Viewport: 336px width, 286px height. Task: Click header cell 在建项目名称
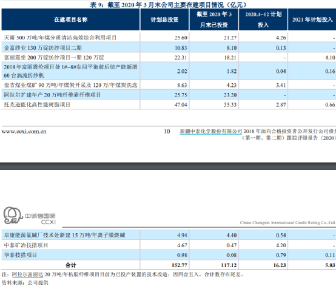point(70,19)
